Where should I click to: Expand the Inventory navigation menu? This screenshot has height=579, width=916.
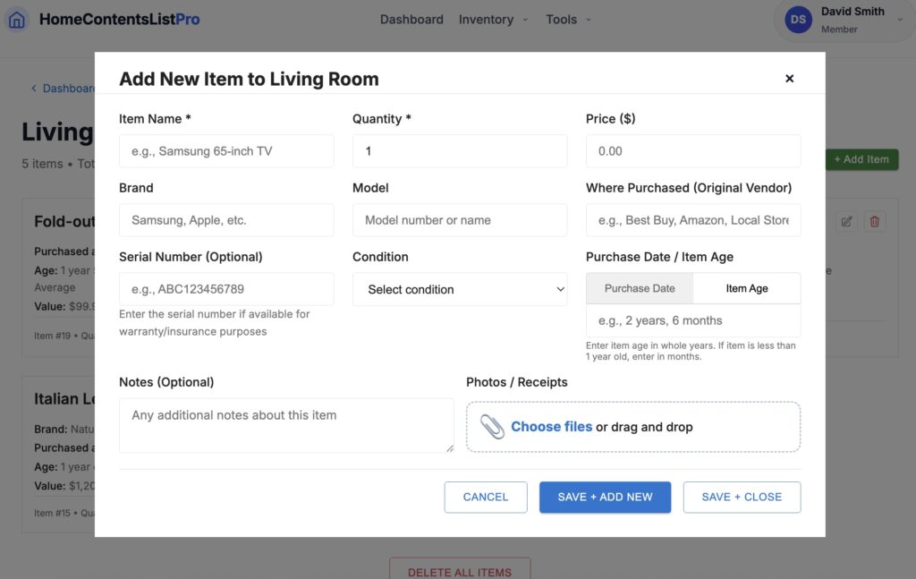point(493,19)
